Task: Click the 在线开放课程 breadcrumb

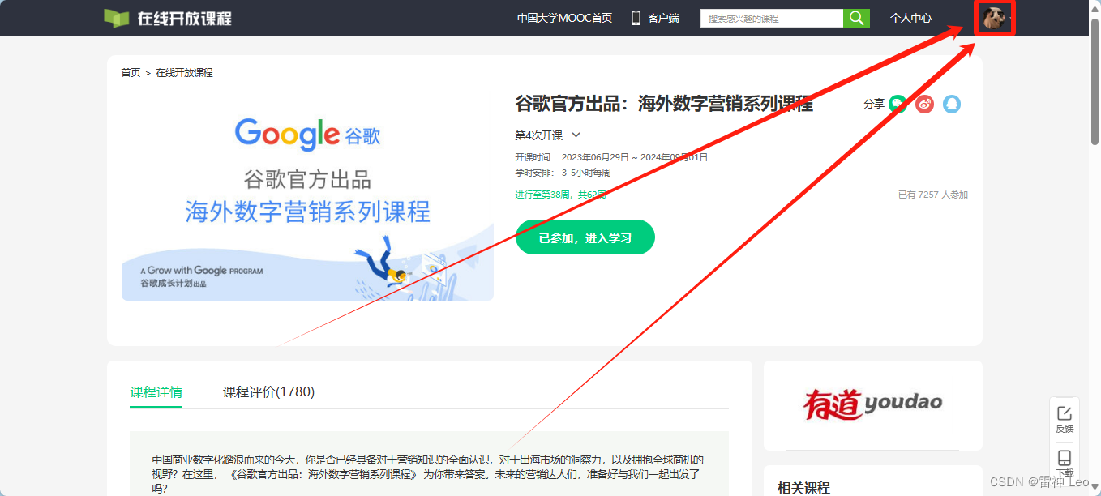Action: tap(184, 73)
